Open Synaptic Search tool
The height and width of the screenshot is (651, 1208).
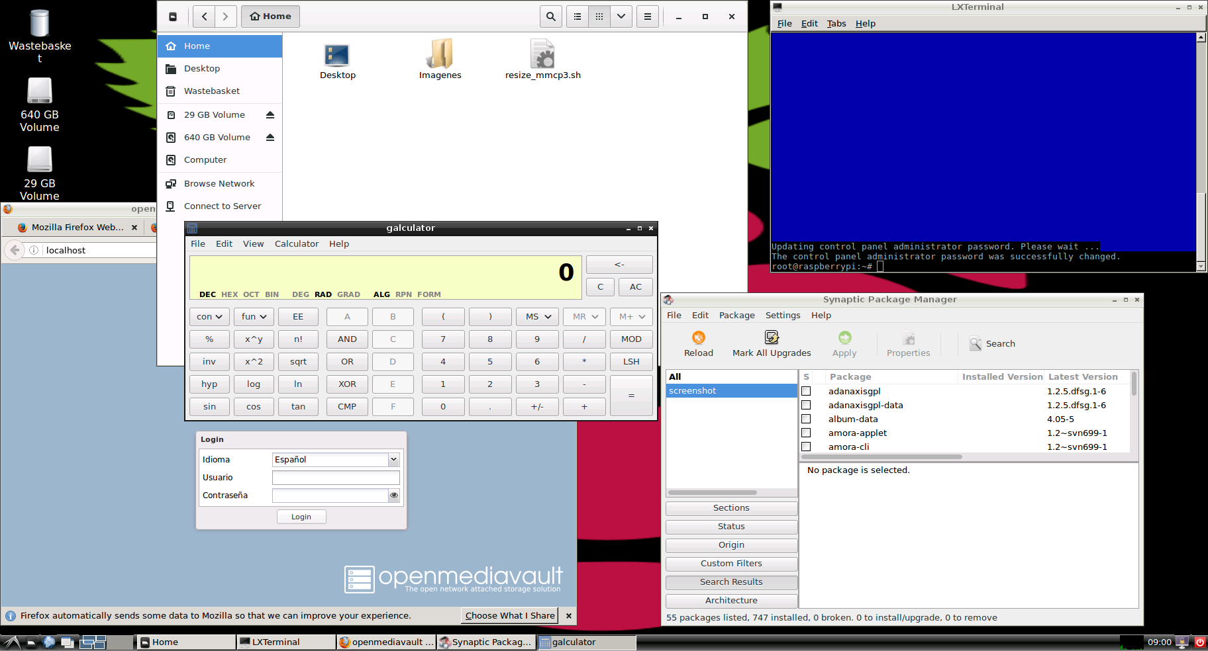point(992,343)
